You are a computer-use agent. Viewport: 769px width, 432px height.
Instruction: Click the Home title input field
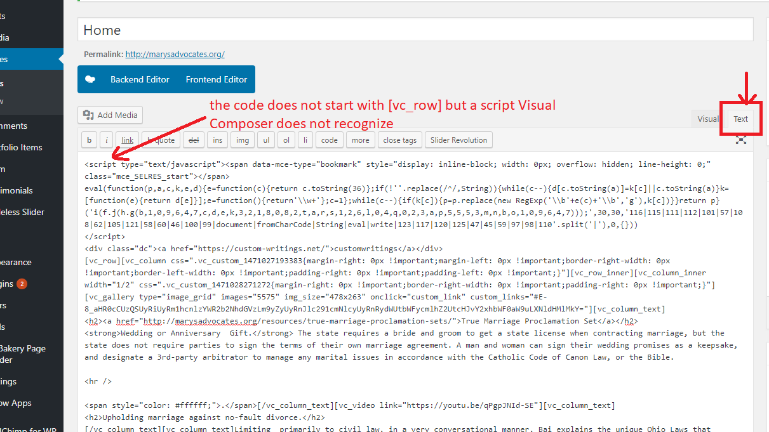415,30
